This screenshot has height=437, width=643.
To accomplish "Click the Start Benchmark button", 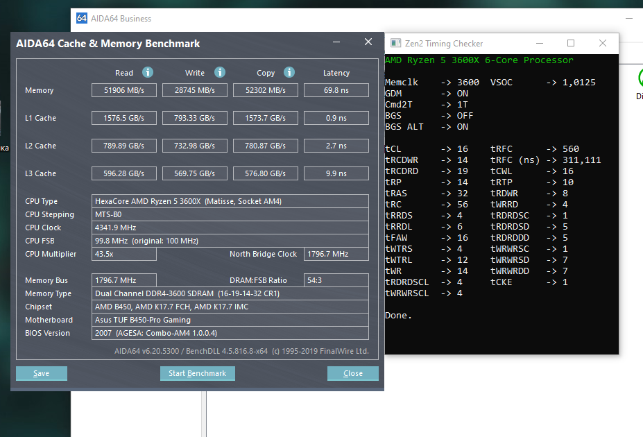I will 197,373.
